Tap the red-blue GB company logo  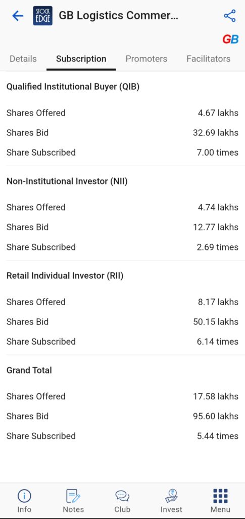230,40
